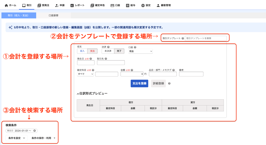Click the 取引先 input field

111,63
